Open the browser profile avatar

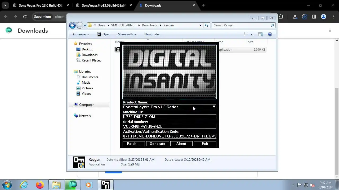tap(324, 17)
